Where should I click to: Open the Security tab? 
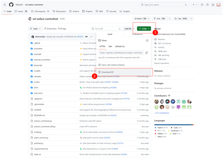coord(111,11)
